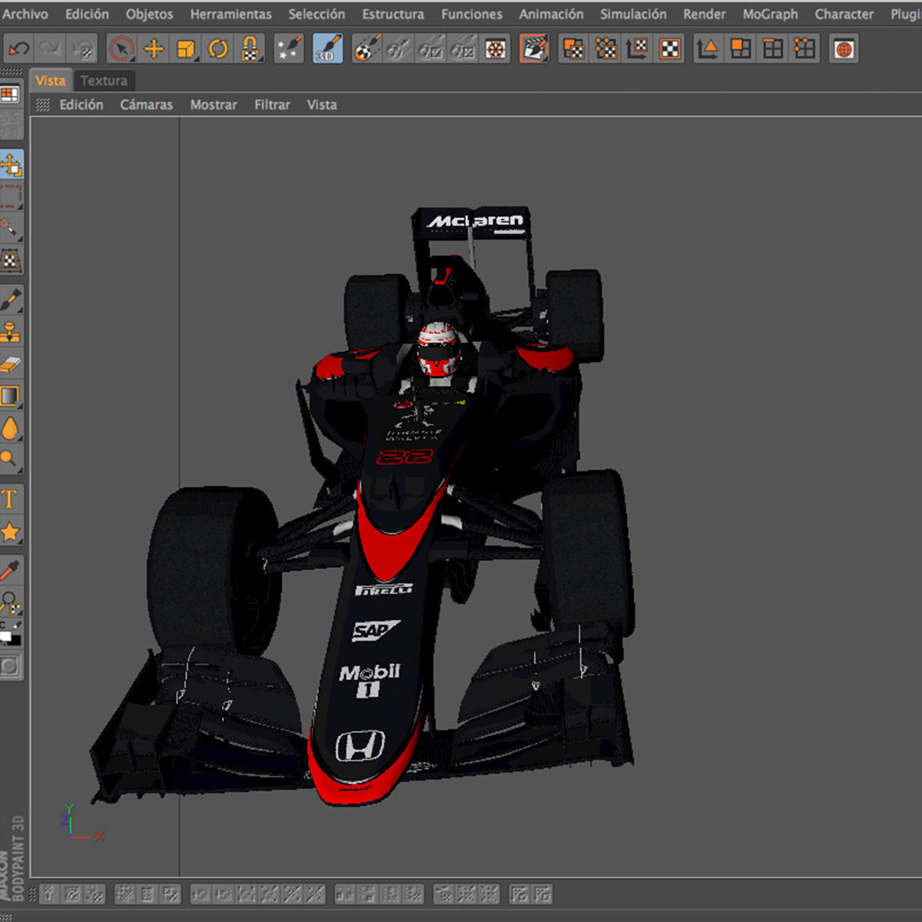Open the Animación menu

[x=551, y=14]
